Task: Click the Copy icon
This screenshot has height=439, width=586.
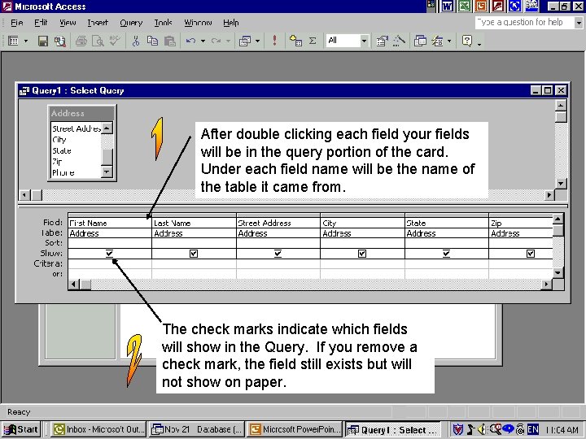Action: (x=152, y=41)
